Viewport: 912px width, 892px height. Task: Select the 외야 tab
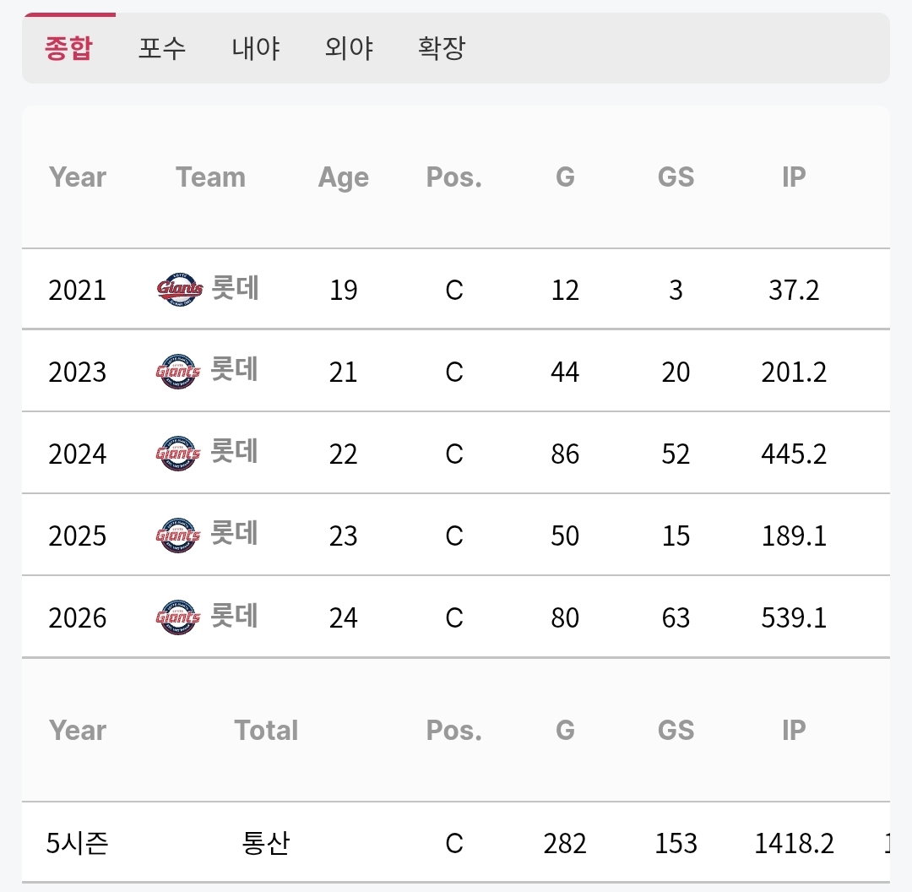pos(349,47)
